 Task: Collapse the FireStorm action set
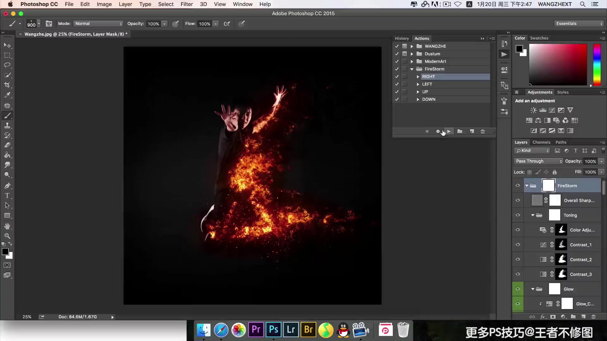[412, 69]
